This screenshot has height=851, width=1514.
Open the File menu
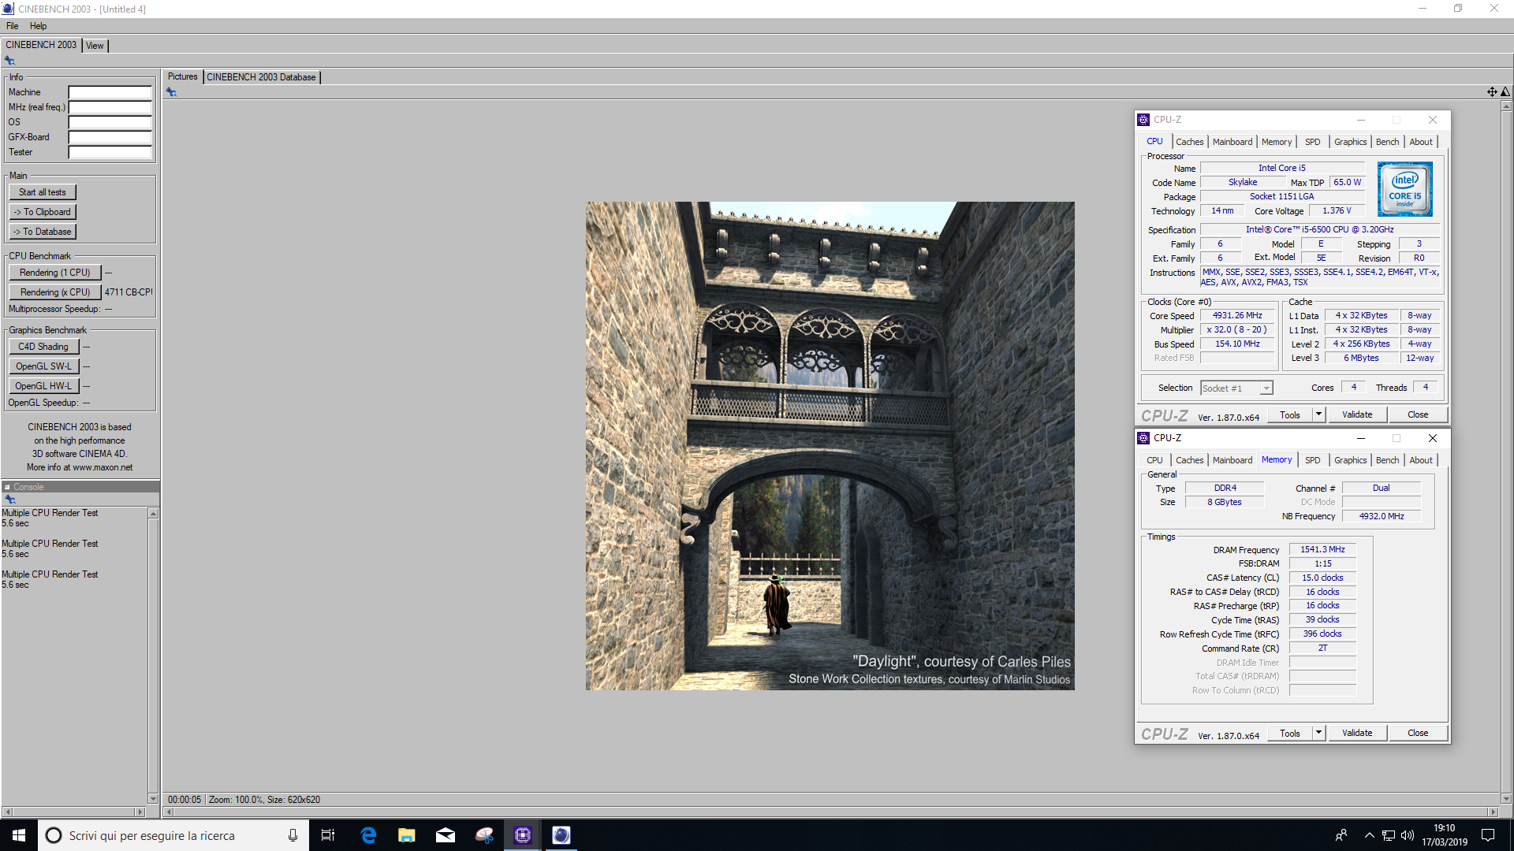13,26
